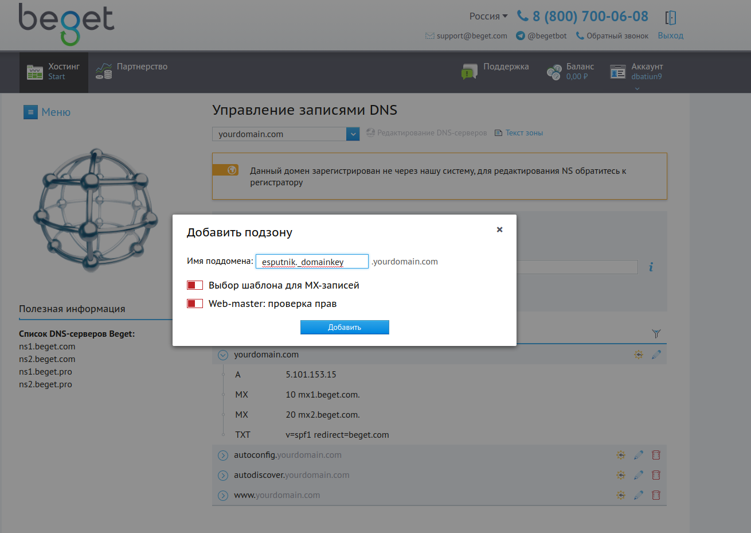751x533 pixels.
Task: Click pencil edit icon for yourdomain.com
Action: [656, 355]
